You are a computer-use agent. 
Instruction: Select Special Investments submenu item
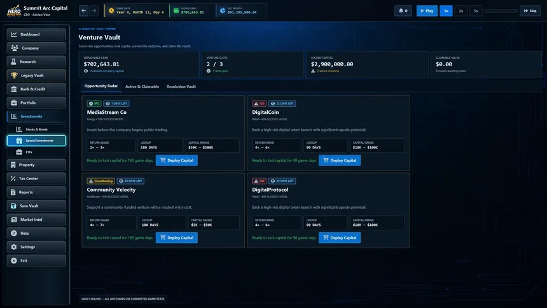click(x=36, y=141)
